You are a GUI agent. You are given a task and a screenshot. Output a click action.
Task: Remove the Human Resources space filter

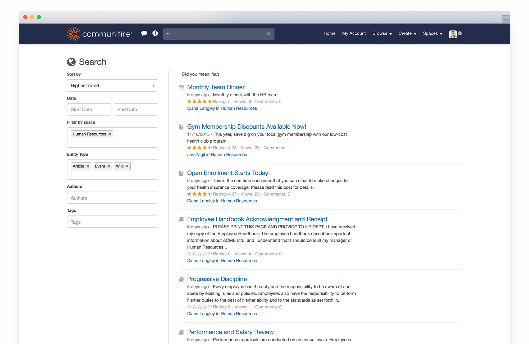(110, 134)
